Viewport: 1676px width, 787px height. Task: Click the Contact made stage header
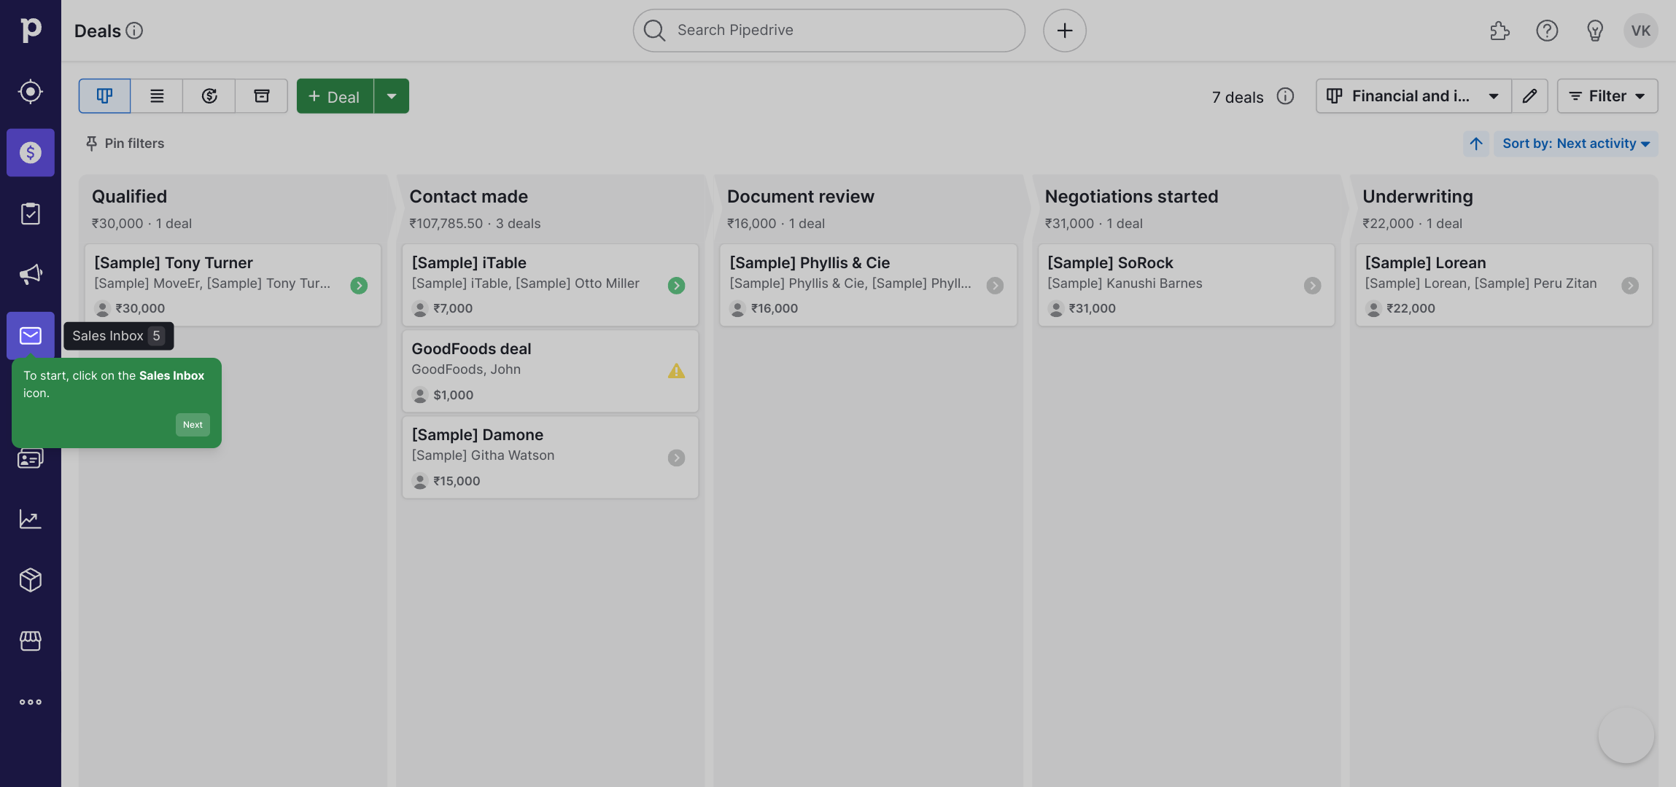click(x=468, y=197)
